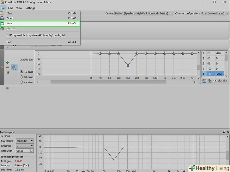
Task: Click Save in the File menu
Action: pyautogui.click(x=9, y=23)
